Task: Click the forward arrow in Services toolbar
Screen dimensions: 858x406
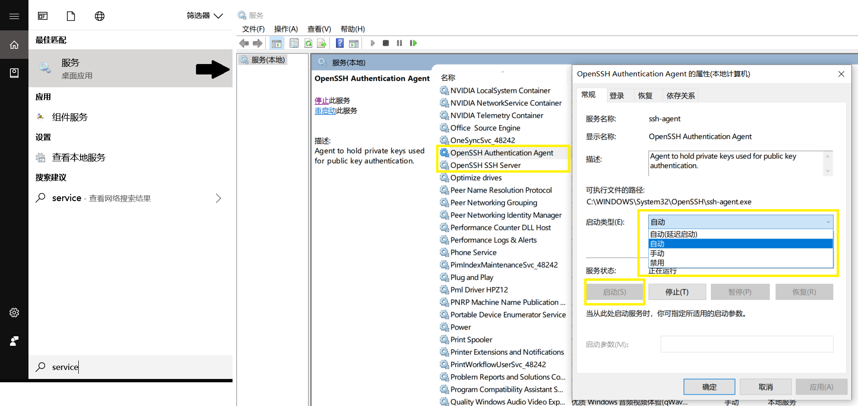Action: point(258,43)
